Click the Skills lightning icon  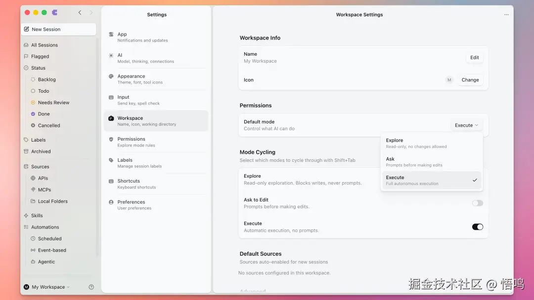pyautogui.click(x=26, y=216)
